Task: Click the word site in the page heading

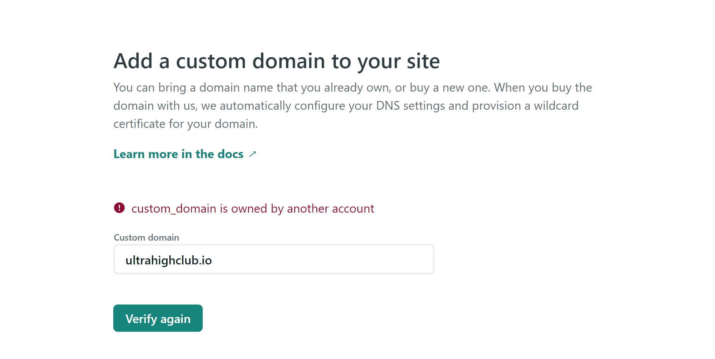Action: point(423,61)
